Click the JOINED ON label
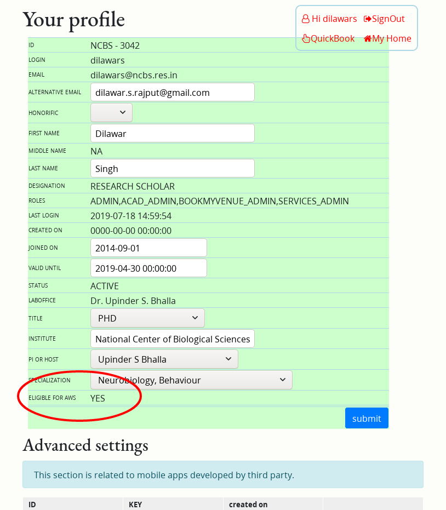The width and height of the screenshot is (446, 510). click(43, 248)
